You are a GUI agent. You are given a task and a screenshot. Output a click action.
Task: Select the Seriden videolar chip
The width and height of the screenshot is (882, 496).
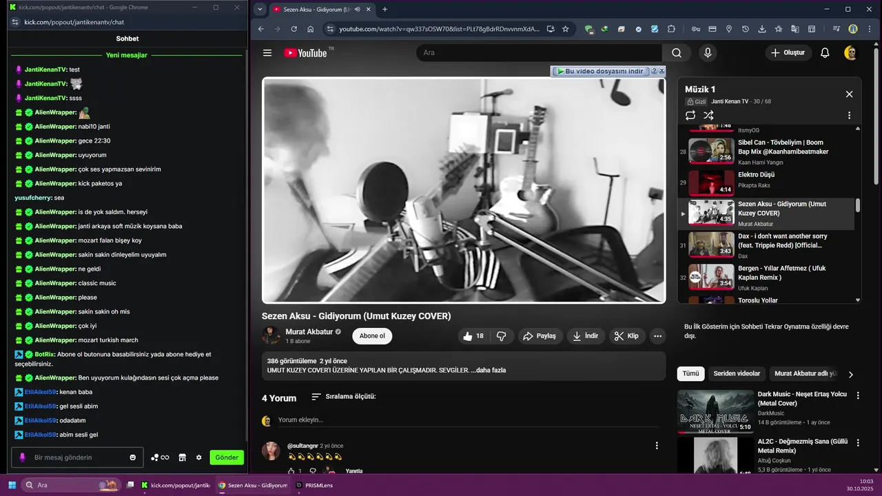point(737,374)
